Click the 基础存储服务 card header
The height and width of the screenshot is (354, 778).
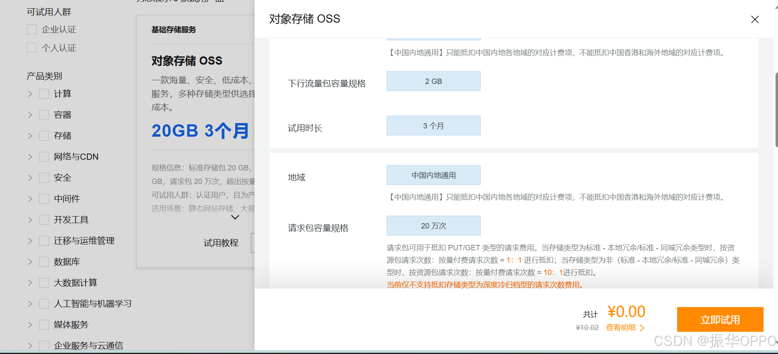point(174,30)
